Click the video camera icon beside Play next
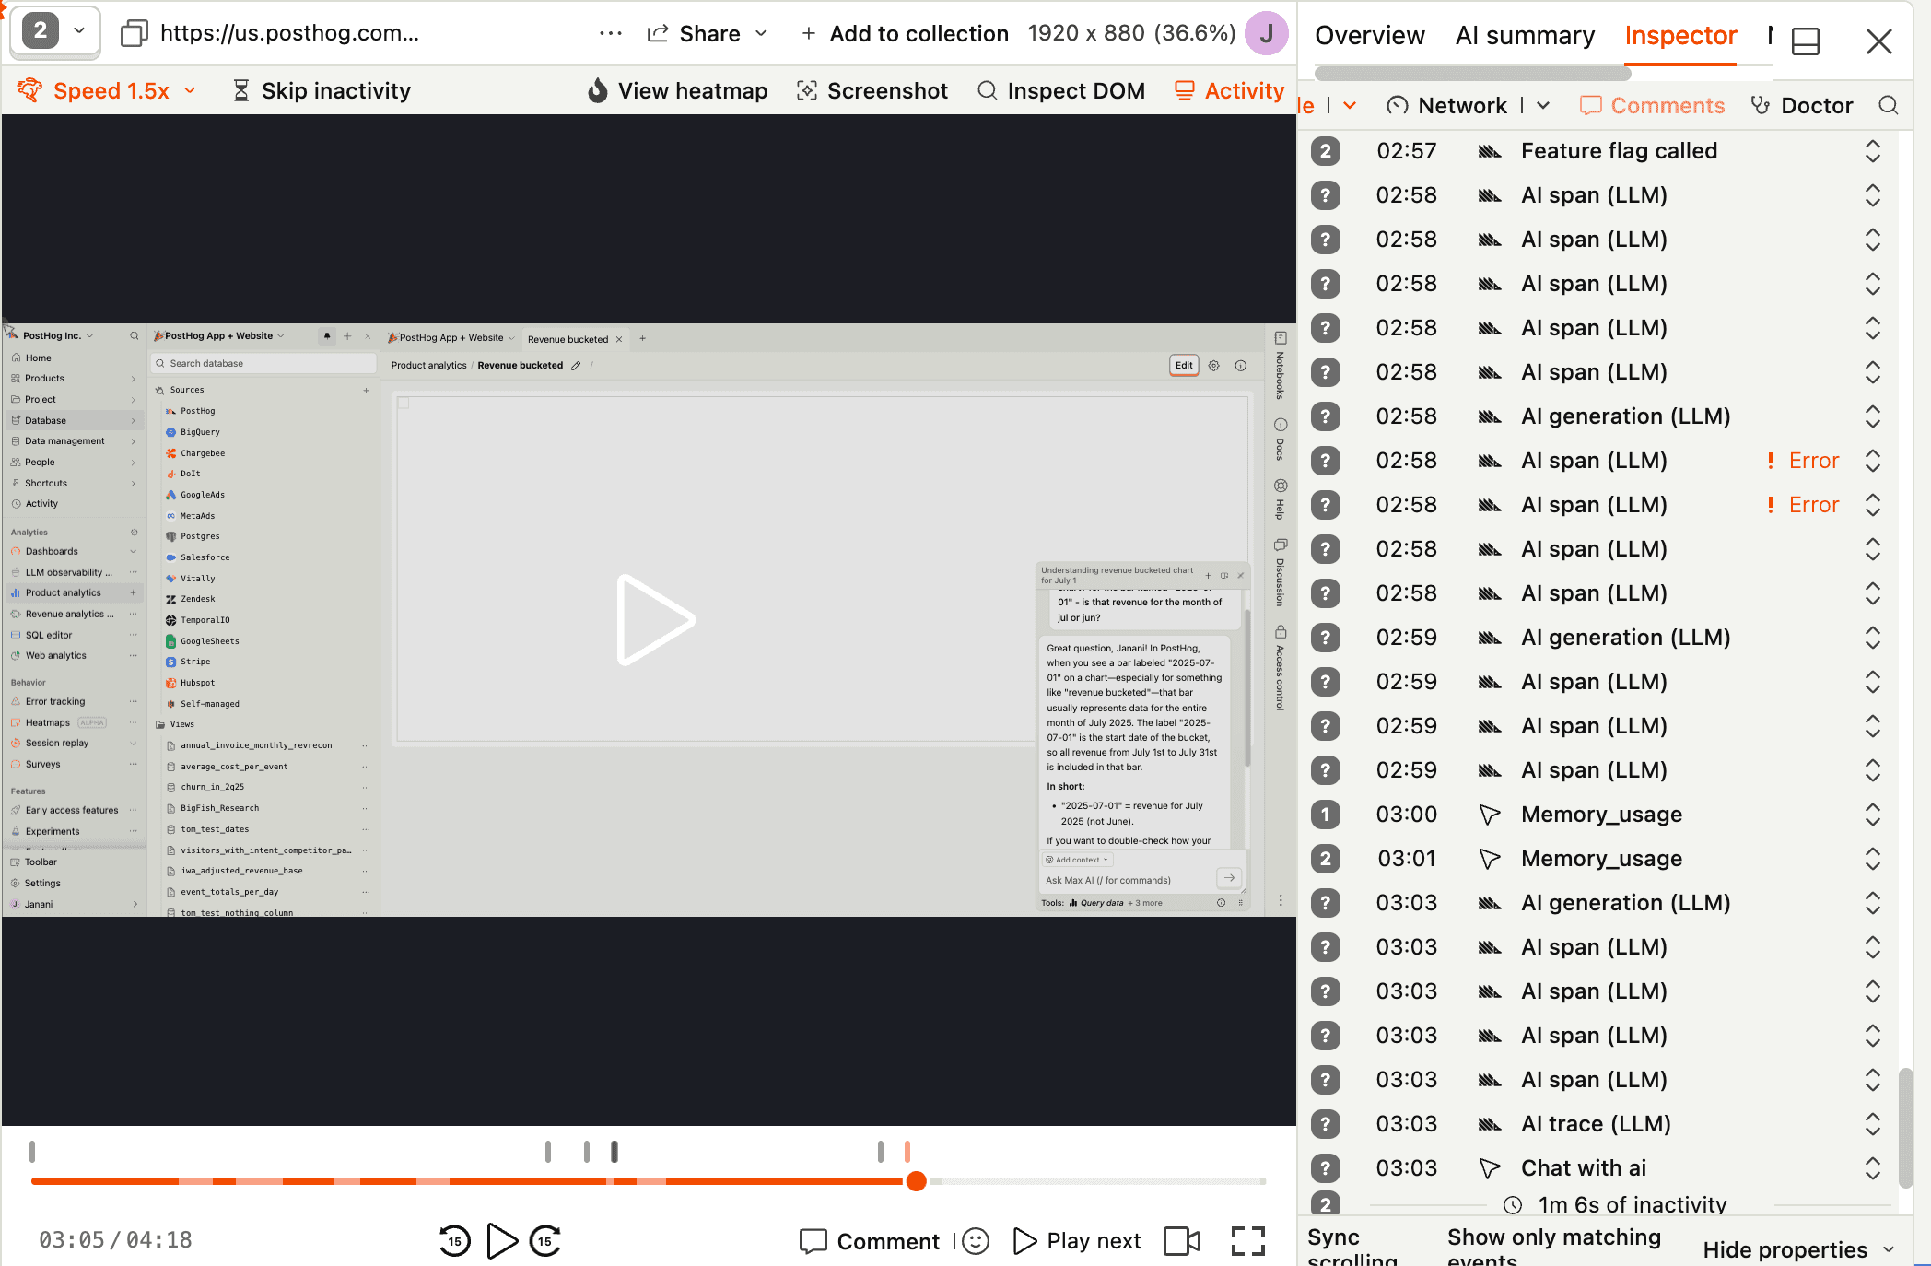This screenshot has height=1266, width=1931. [x=1182, y=1240]
